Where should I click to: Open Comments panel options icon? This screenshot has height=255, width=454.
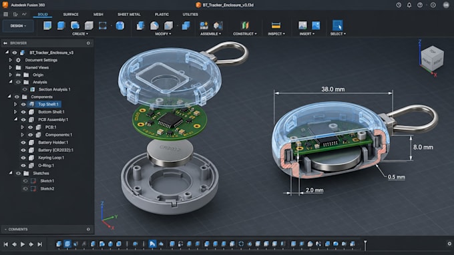click(x=88, y=229)
